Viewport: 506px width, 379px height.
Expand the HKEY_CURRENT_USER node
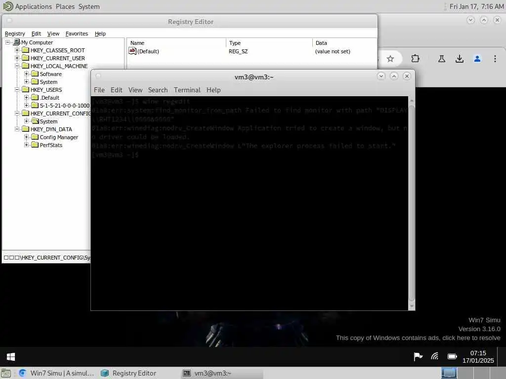[17, 58]
